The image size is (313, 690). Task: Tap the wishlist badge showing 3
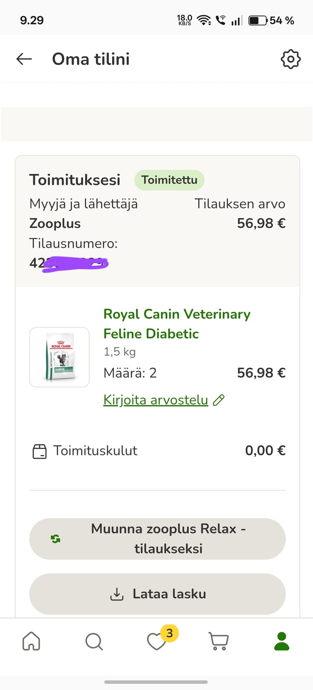coord(170,634)
